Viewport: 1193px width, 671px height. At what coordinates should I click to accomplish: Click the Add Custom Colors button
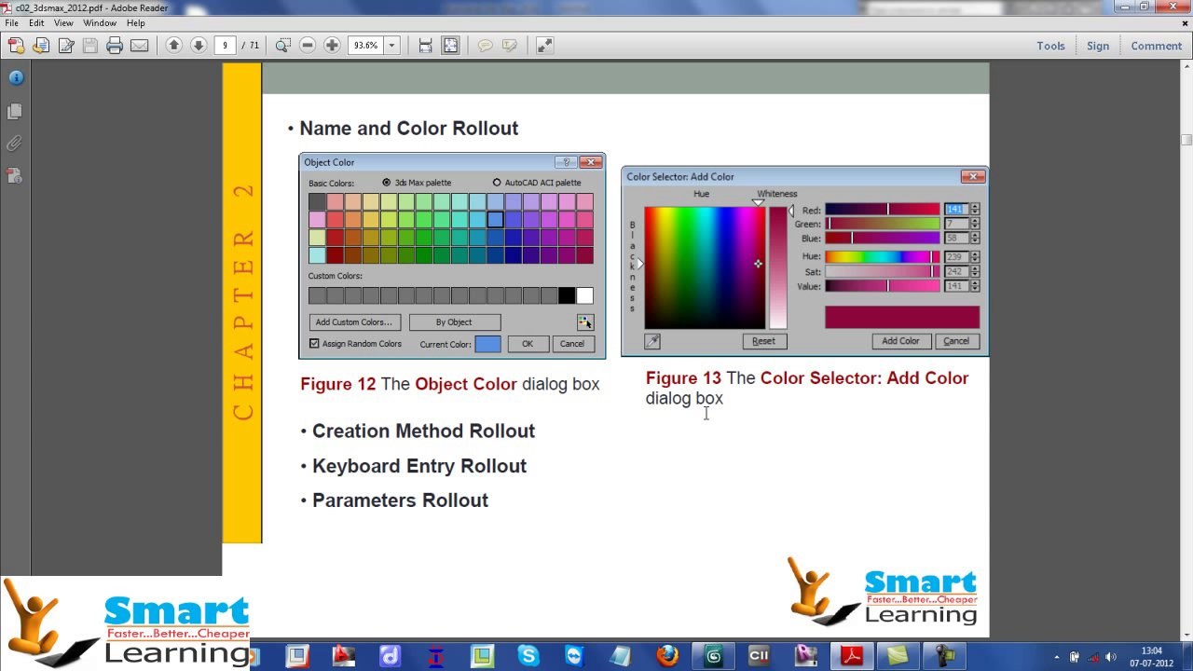point(354,322)
